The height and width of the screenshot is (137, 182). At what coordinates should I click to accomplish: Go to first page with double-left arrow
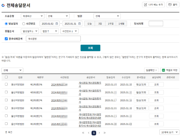point(83,133)
